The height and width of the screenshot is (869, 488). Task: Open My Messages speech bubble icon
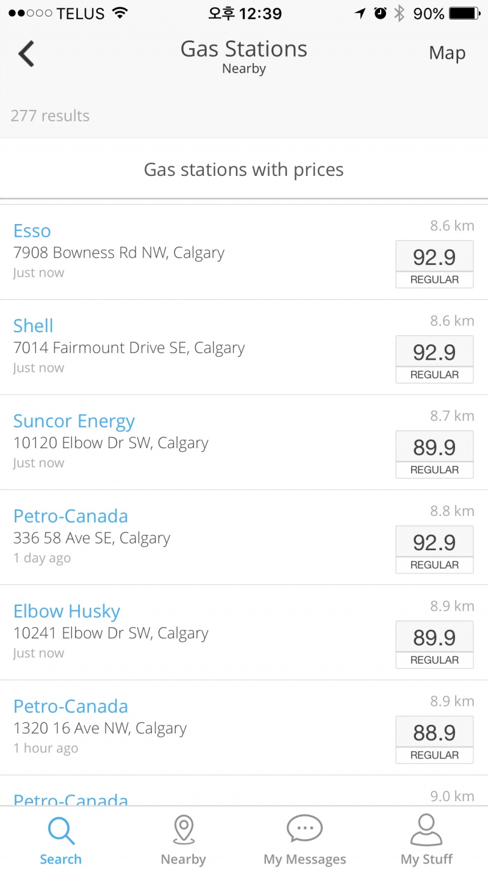tap(304, 830)
